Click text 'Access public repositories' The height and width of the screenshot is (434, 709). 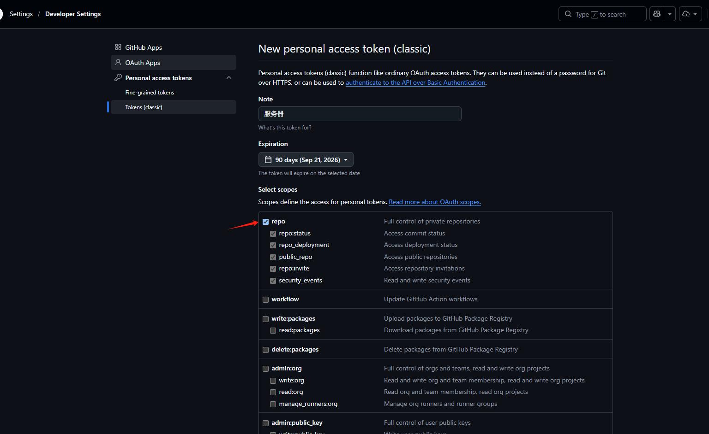421,257
